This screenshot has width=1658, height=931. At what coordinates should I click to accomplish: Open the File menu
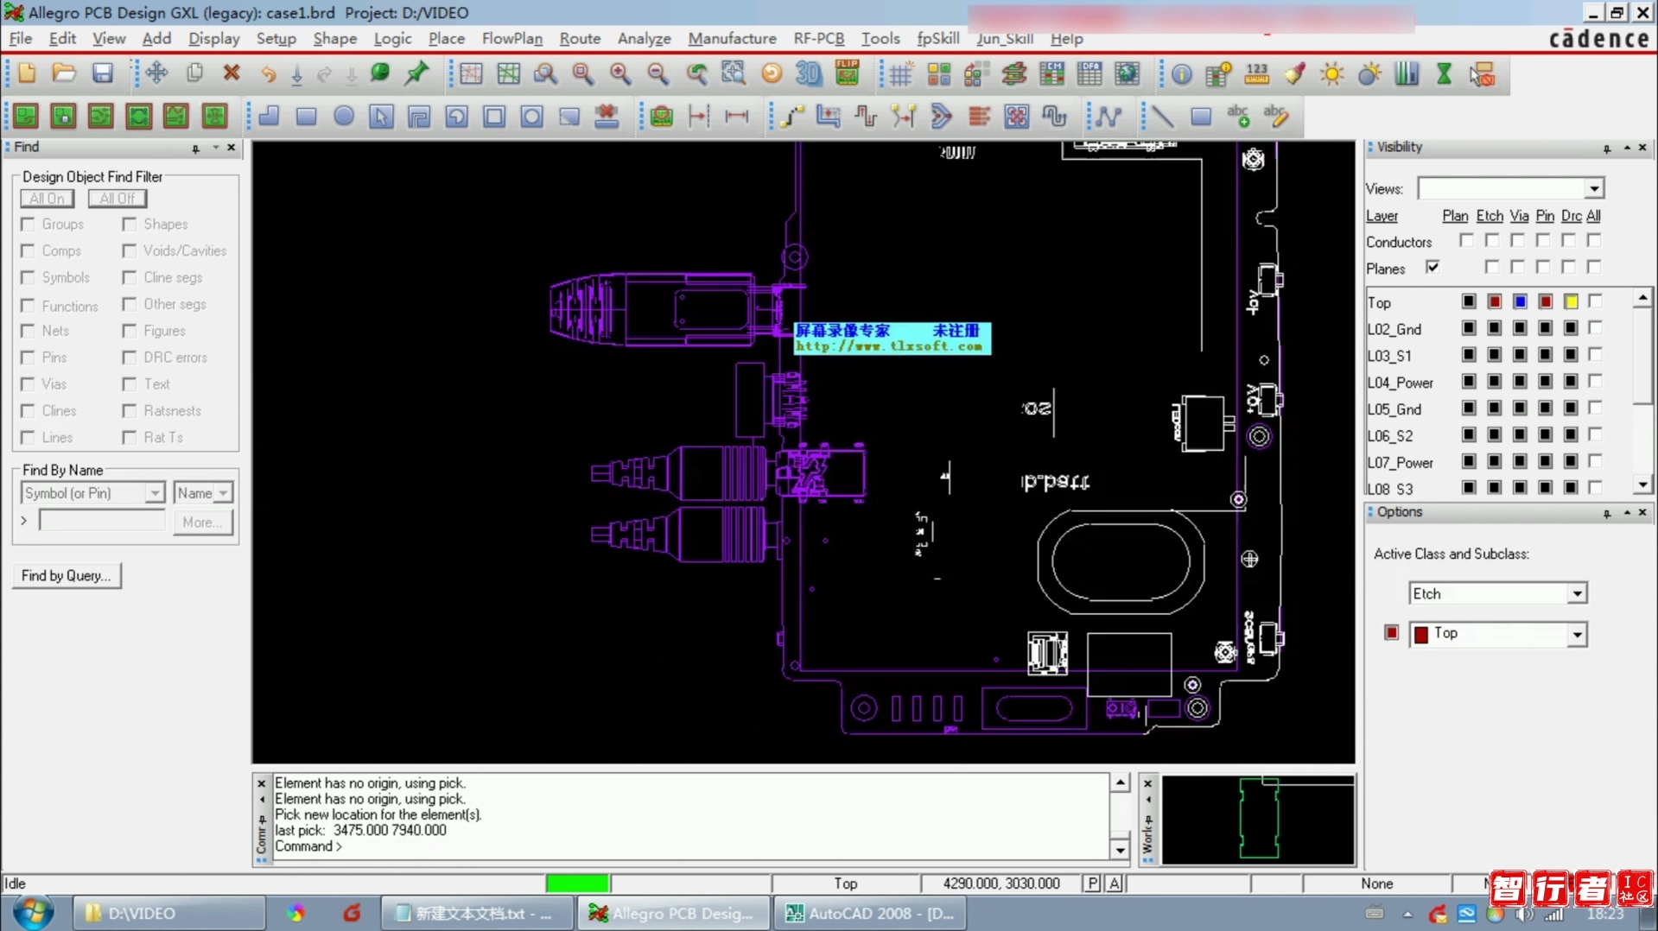[20, 39]
